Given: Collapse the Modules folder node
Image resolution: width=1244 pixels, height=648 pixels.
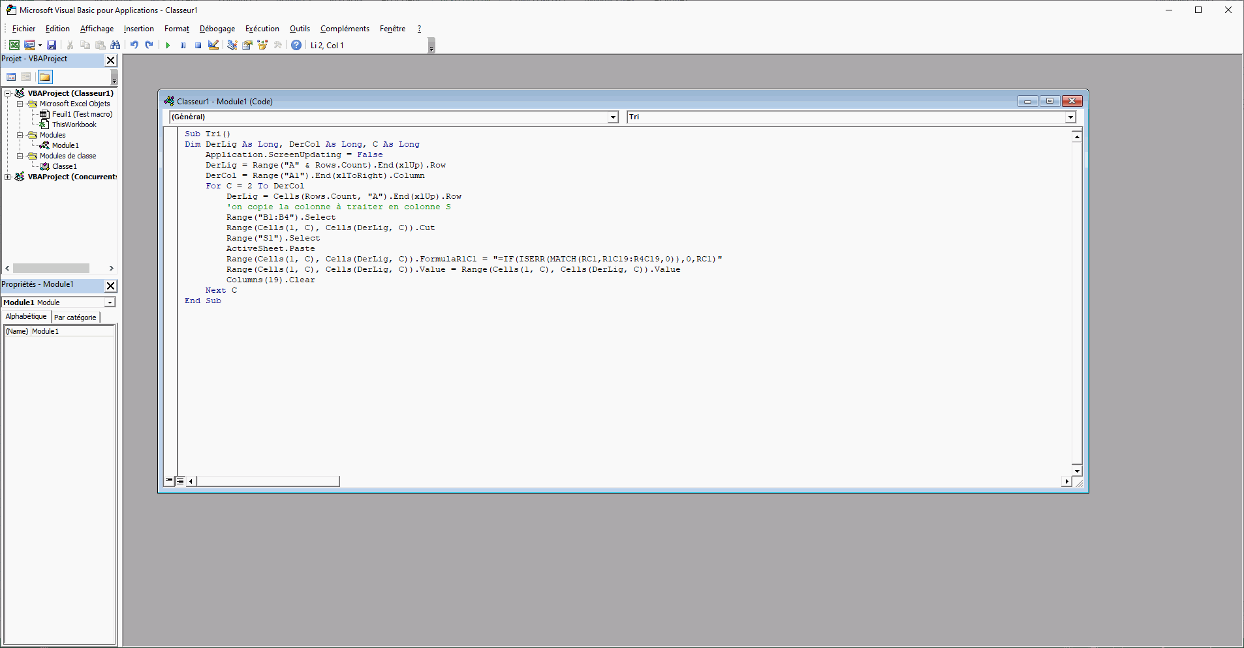Looking at the screenshot, I should pos(20,135).
